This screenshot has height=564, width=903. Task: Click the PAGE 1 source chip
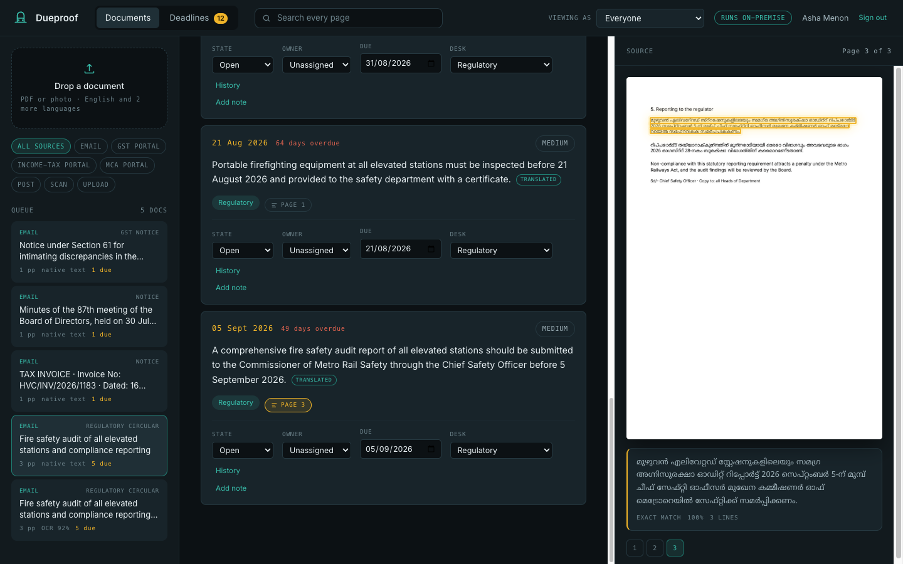(x=288, y=205)
